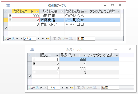Create new record in 販売テーブル navigation bar
Image resolution: width=138 pixels, height=94 pixels.
click(71, 88)
